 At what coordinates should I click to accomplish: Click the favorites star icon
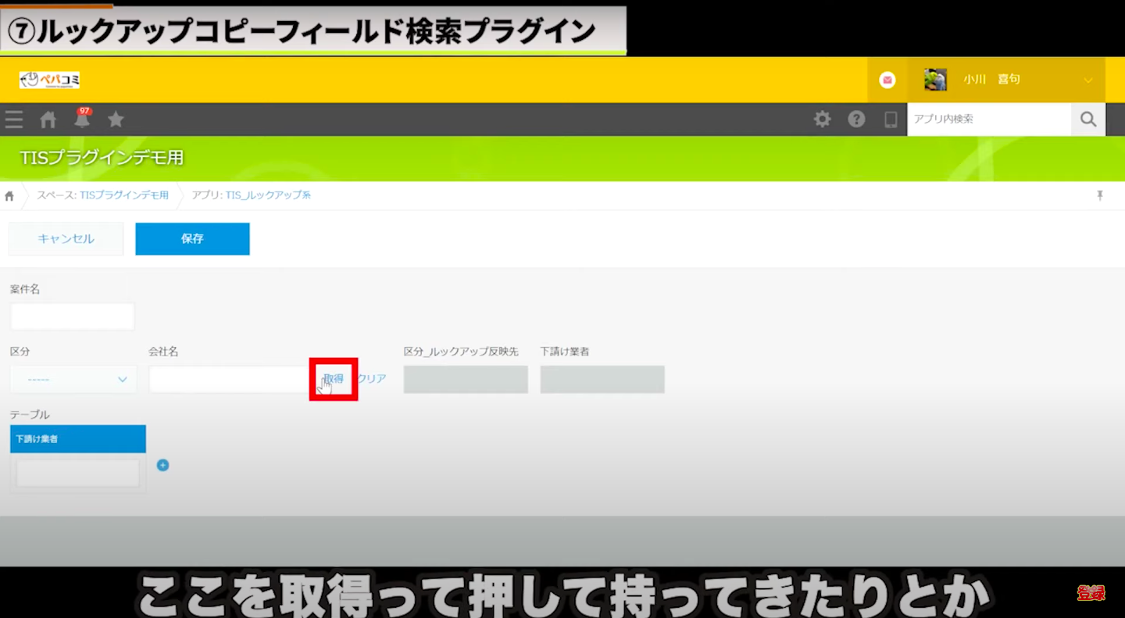click(x=116, y=120)
